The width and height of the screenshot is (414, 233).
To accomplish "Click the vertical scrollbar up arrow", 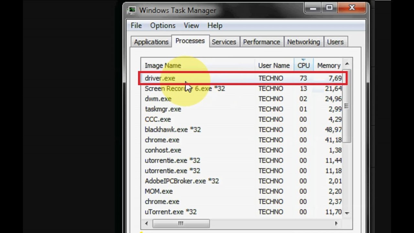I will [347, 64].
